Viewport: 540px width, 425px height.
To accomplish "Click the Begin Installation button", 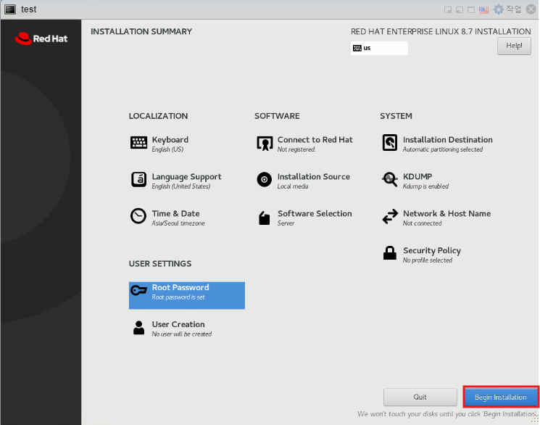I will [501, 397].
